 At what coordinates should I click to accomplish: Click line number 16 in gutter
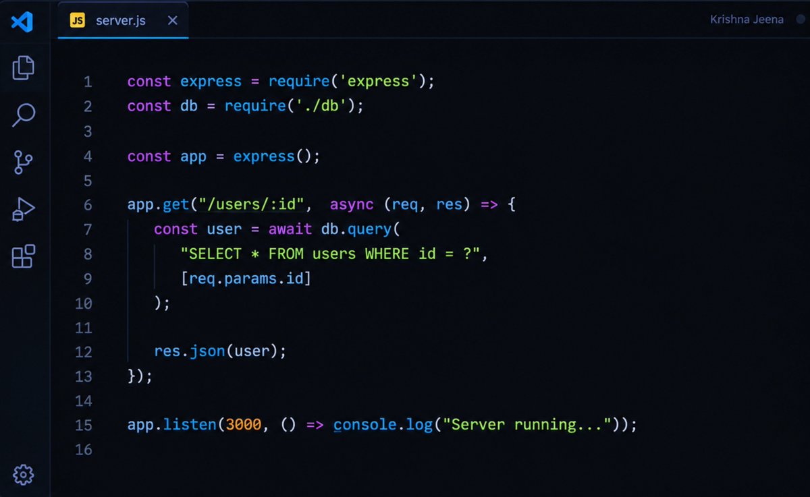tap(84, 450)
